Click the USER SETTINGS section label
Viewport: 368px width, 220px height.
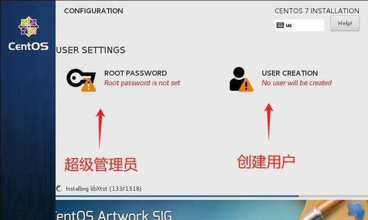click(90, 50)
